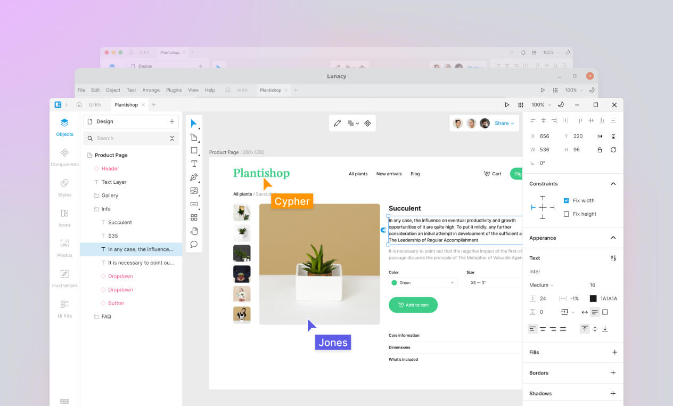Image resolution: width=673 pixels, height=406 pixels.
Task: Open the Components sidebar panel
Action: click(x=64, y=157)
